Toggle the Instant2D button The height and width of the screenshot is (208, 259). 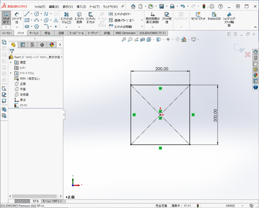pos(214,16)
